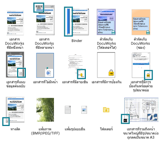Select the shortcut document thumbnail
The image size is (163, 142).
(x=15, y=110)
